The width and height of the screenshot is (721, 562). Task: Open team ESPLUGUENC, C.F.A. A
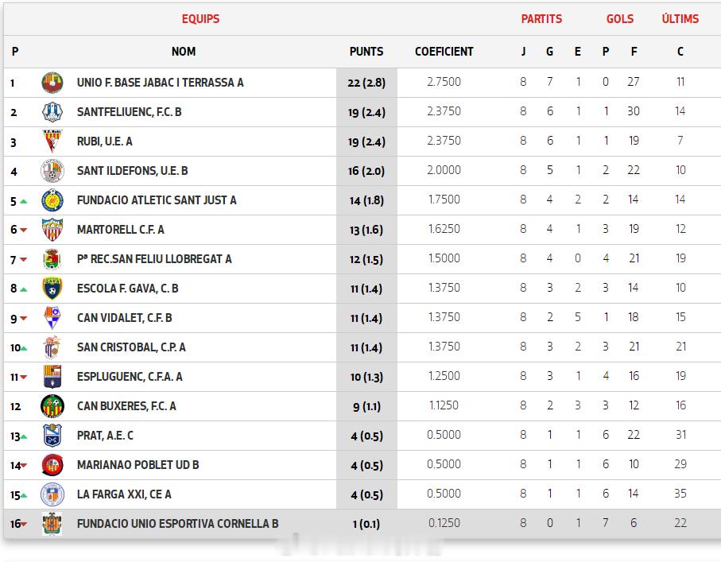(130, 377)
